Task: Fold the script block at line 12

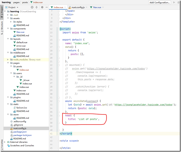Action: pos(59,29)
